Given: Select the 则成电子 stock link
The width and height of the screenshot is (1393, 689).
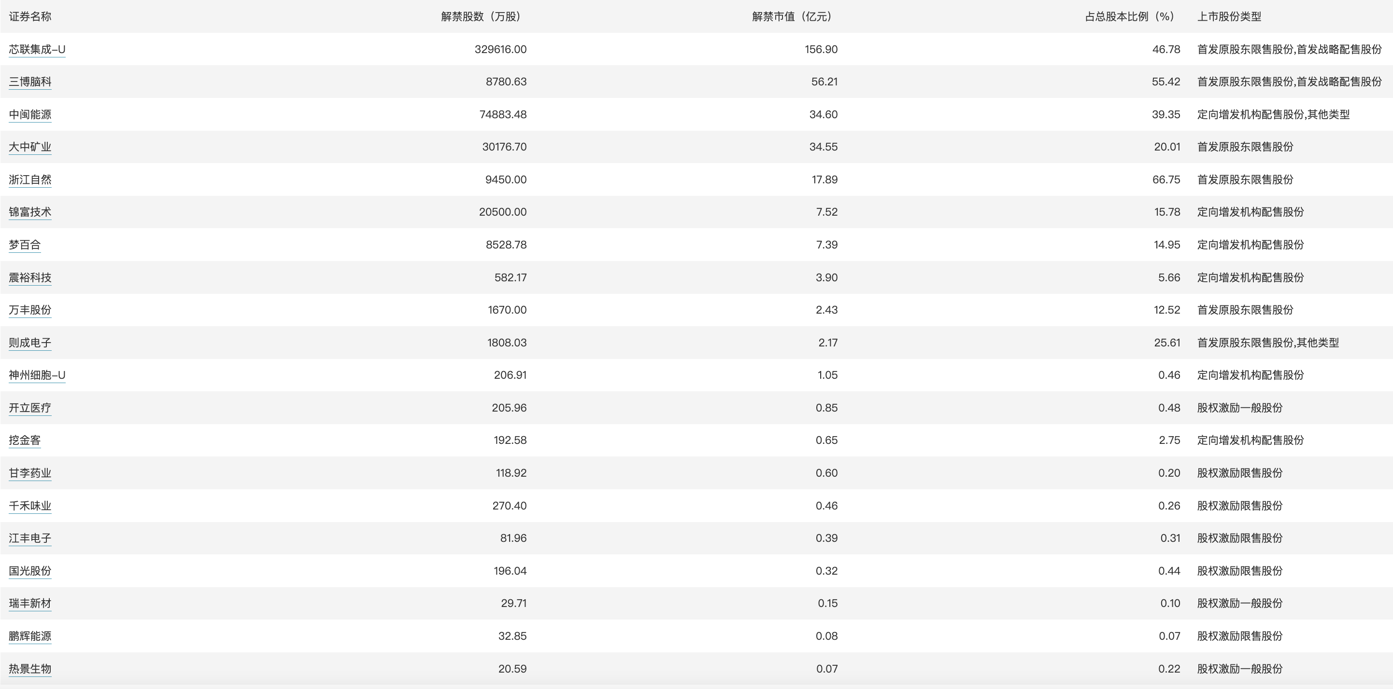Looking at the screenshot, I should pyautogui.click(x=30, y=343).
